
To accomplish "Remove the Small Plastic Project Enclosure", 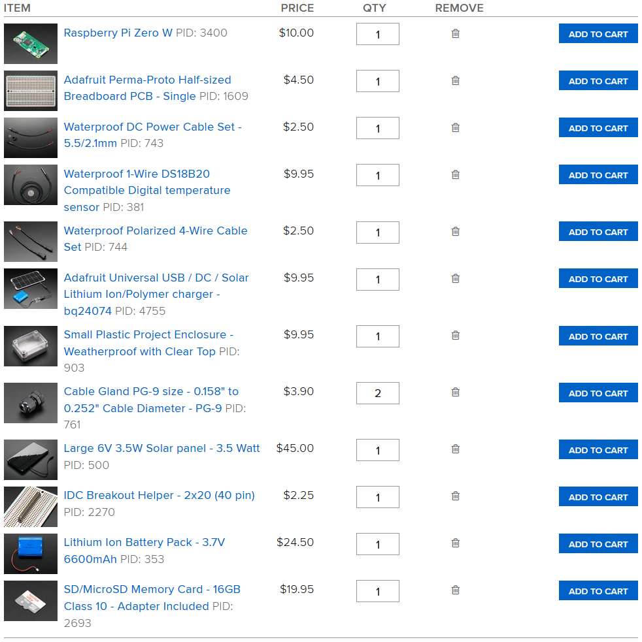I will coord(455,335).
